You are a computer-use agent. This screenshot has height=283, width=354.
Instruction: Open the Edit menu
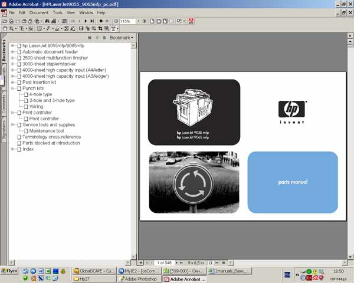22,12
